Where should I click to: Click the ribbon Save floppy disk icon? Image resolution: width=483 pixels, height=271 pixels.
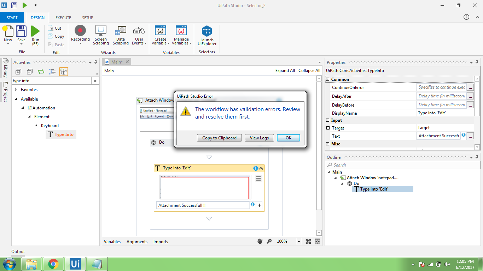(22, 31)
